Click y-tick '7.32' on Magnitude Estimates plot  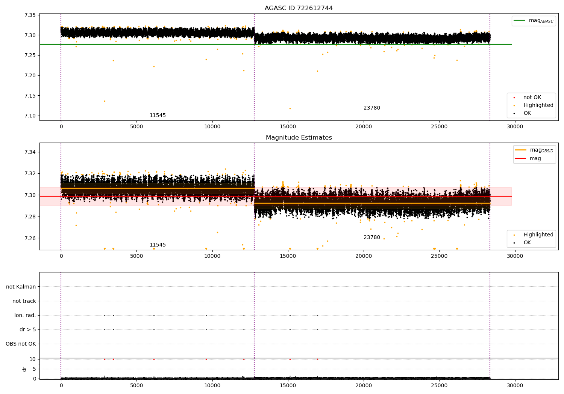(30, 174)
